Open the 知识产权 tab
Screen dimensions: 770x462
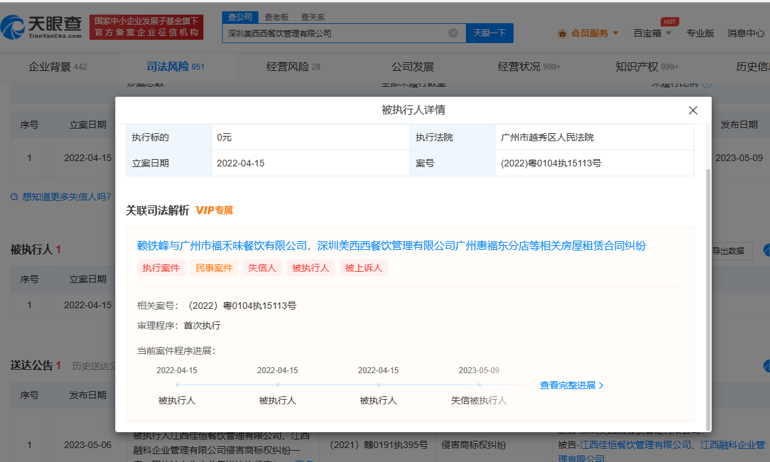(x=647, y=67)
